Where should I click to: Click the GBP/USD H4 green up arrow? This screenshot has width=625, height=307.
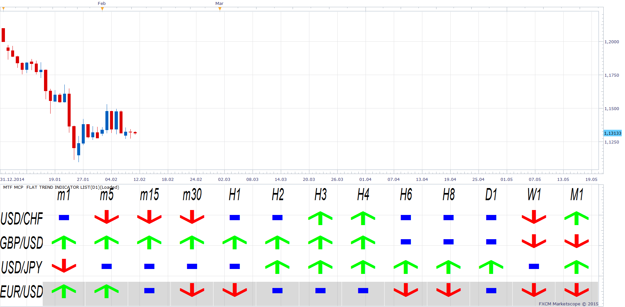(363, 242)
